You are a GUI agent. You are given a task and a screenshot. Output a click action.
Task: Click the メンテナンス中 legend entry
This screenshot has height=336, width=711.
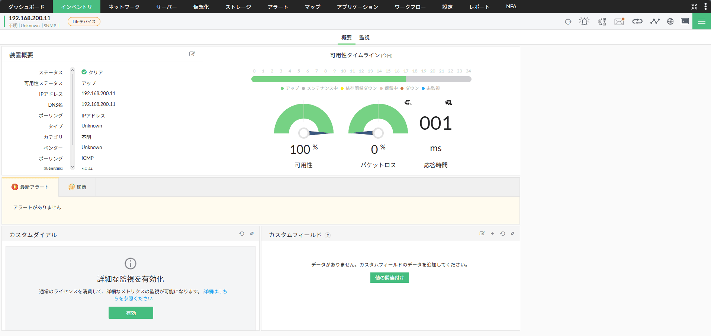pos(320,88)
